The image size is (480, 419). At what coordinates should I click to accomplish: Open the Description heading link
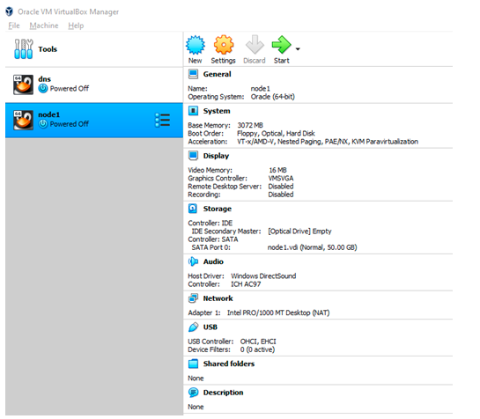(x=223, y=393)
